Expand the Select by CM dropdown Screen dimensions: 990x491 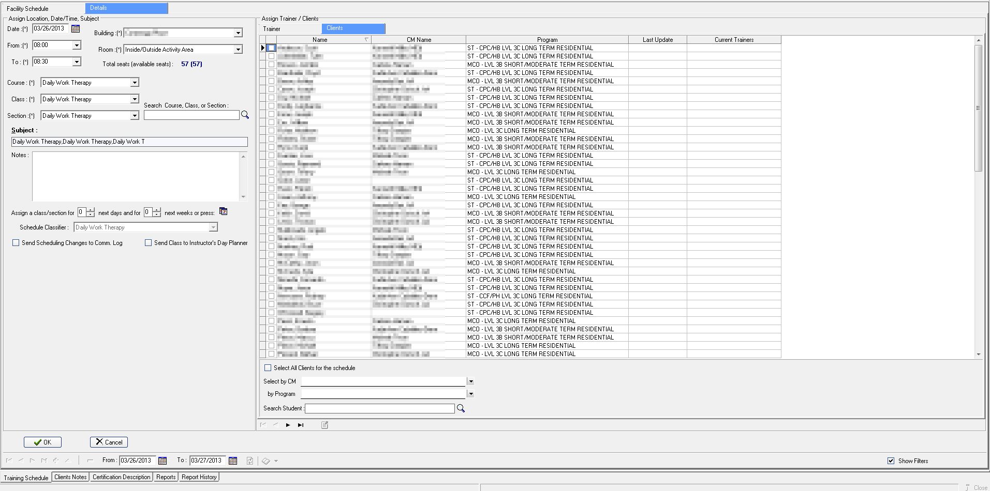pos(470,381)
